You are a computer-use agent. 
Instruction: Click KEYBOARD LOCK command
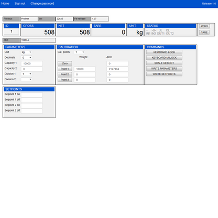[x=164, y=52]
